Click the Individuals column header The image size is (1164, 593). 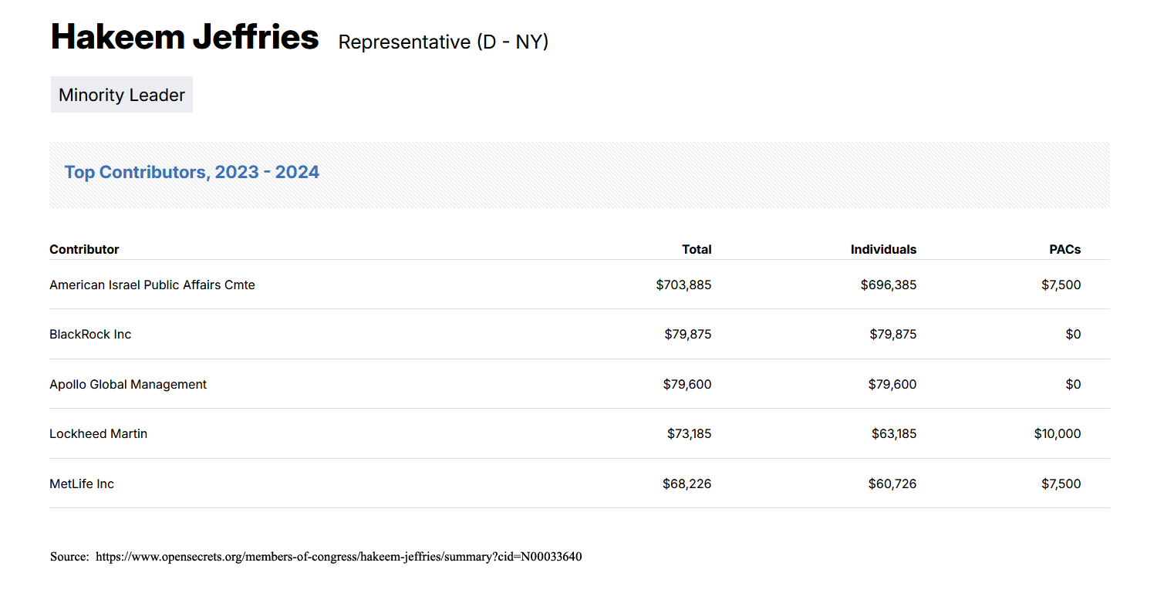pyautogui.click(x=883, y=249)
